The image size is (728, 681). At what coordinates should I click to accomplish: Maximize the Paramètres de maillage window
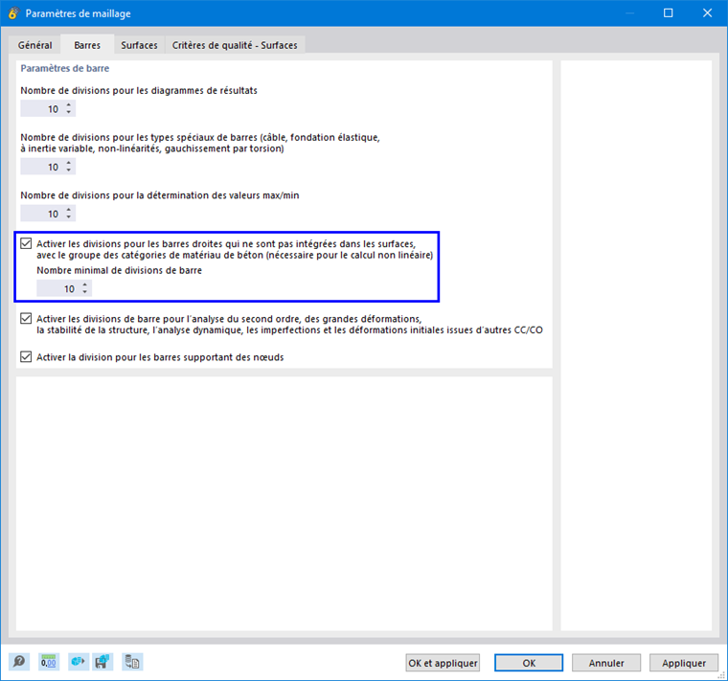(668, 13)
